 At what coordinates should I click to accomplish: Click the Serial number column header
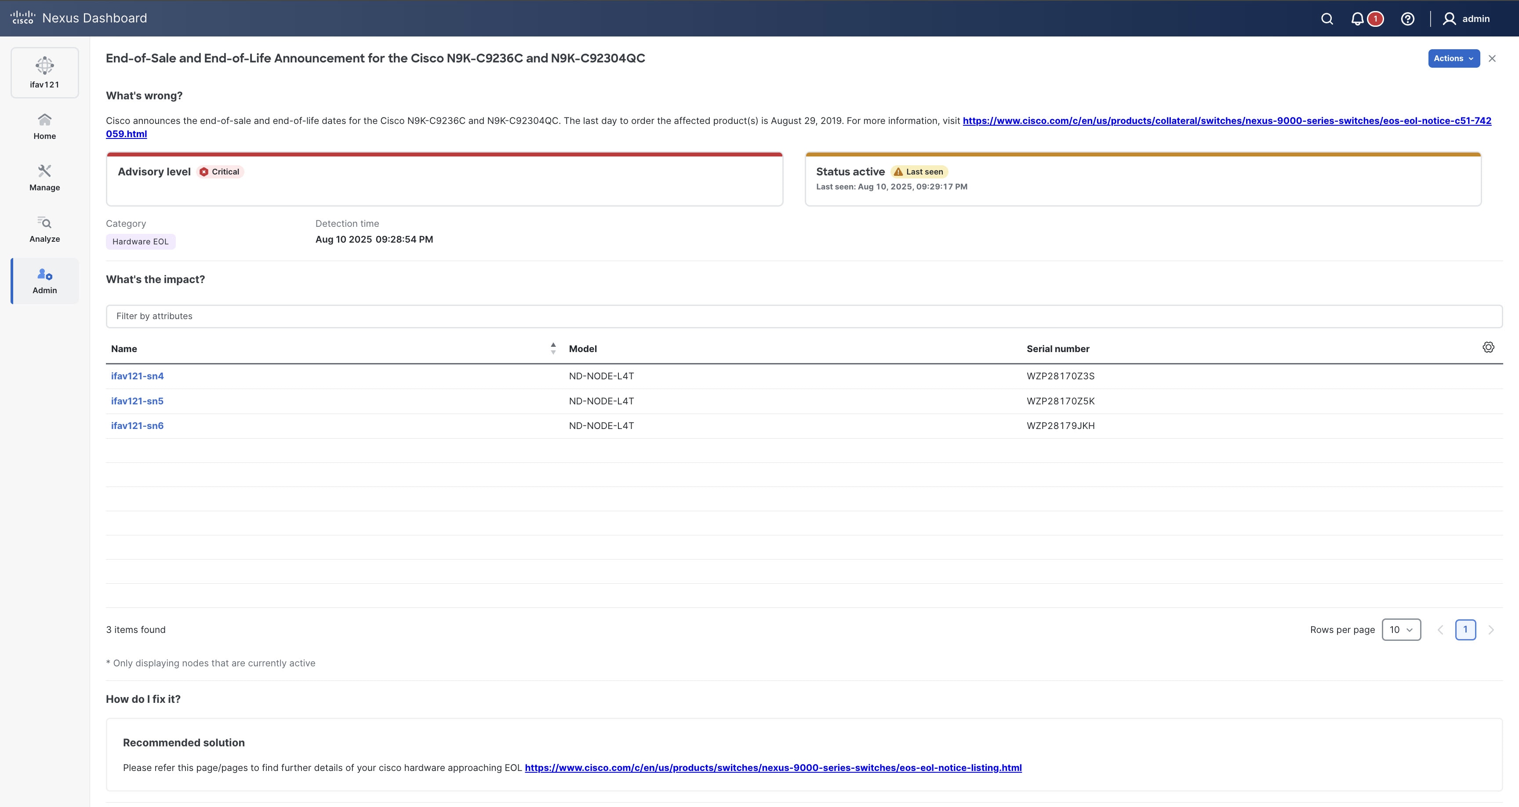click(x=1057, y=349)
